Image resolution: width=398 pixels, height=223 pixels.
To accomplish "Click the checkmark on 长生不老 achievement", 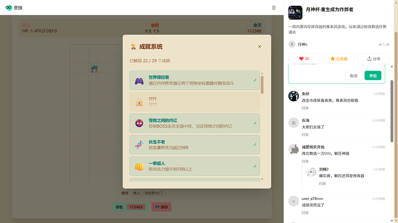I will [255, 145].
